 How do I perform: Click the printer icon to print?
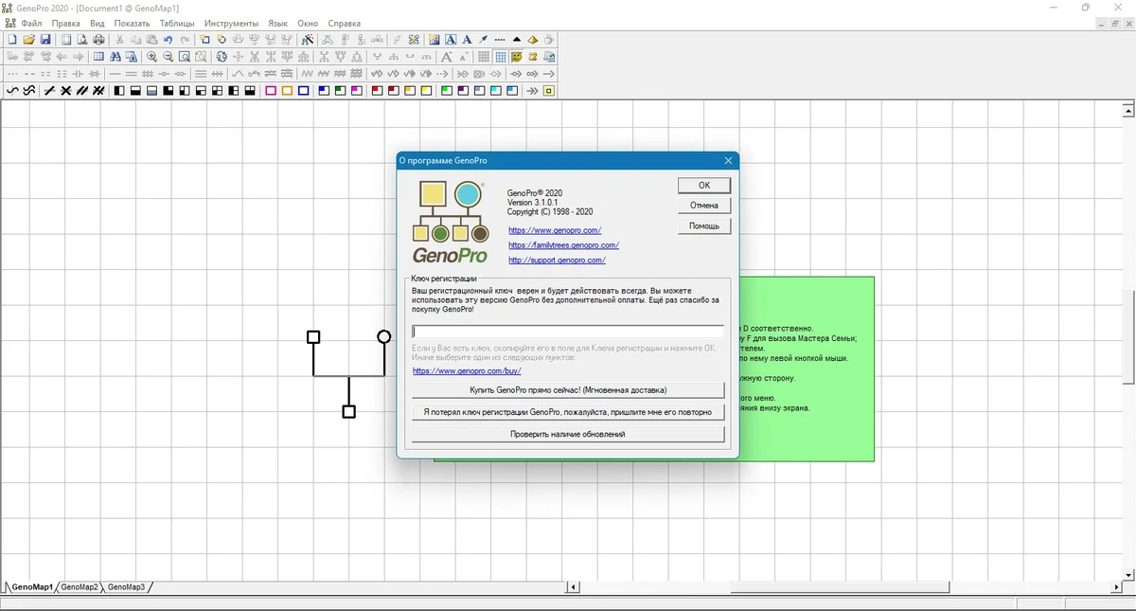(x=98, y=40)
